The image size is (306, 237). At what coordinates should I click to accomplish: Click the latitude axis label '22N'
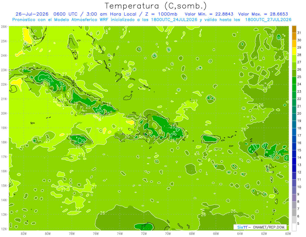(4, 84)
